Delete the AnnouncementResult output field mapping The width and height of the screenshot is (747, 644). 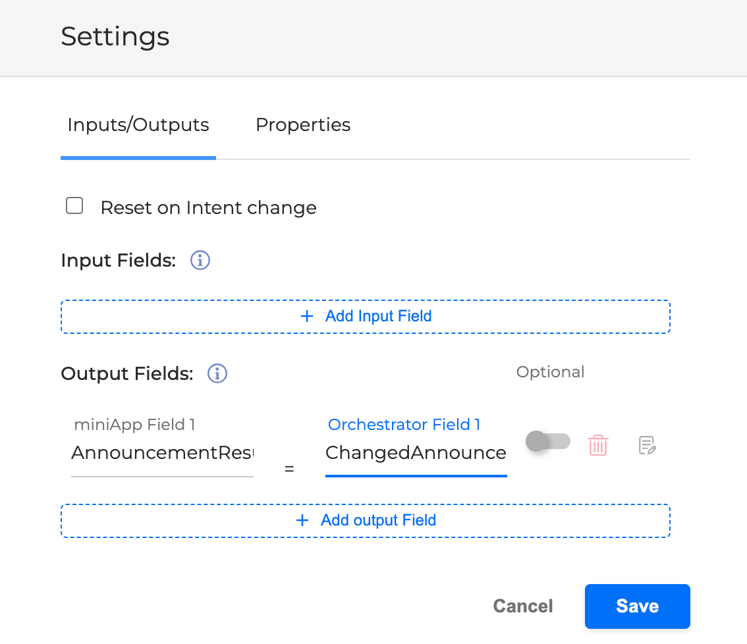597,446
